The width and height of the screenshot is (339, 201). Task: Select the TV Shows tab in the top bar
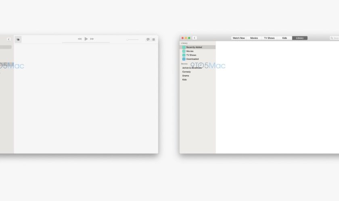(269, 38)
